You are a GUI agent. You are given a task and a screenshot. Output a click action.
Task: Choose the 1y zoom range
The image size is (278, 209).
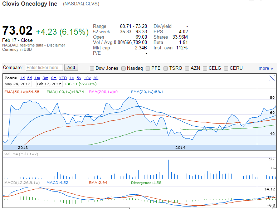(72, 78)
